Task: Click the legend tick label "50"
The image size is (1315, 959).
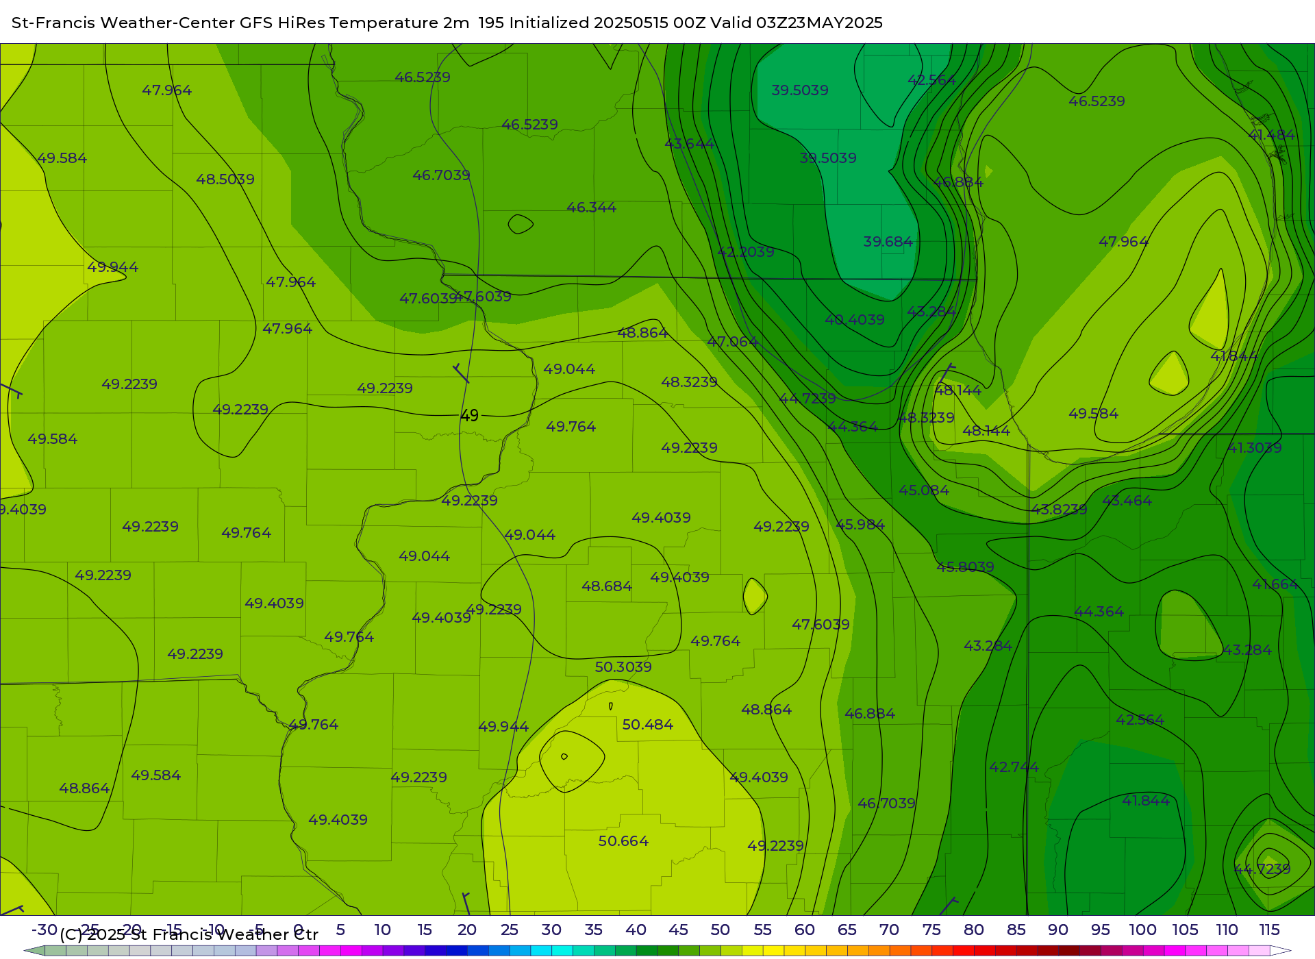Action: [720, 930]
